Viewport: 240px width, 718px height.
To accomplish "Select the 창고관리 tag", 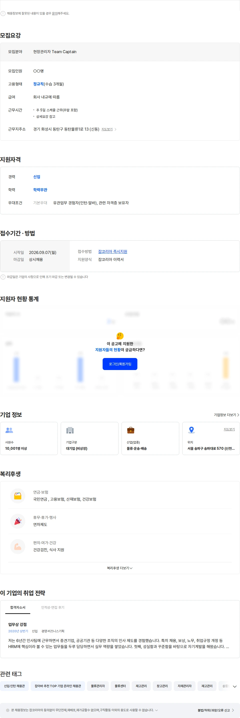I will [x=162, y=686].
